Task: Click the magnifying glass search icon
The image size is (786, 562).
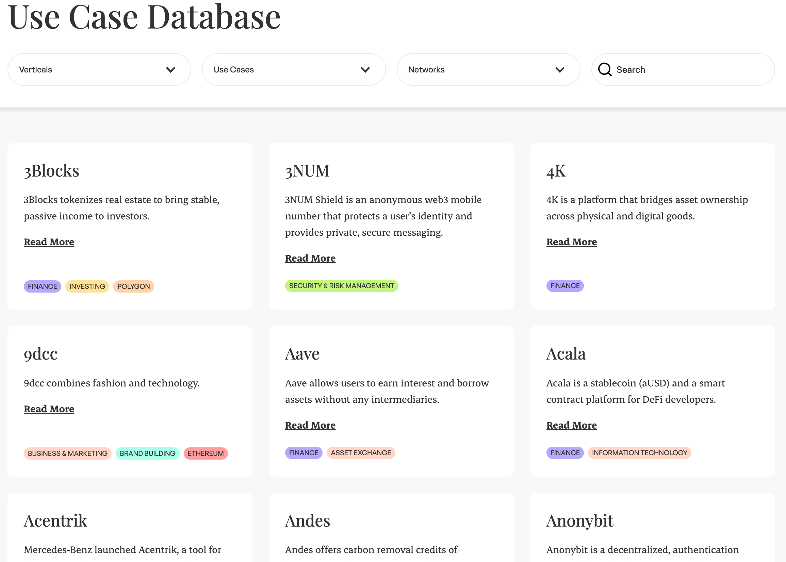Action: [x=605, y=69]
